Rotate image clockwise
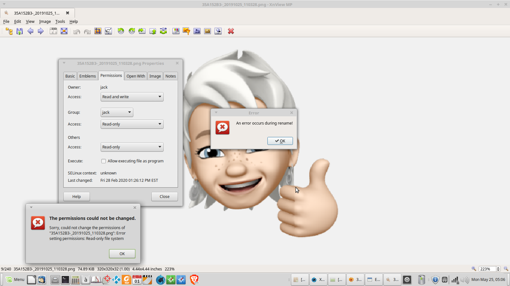510x286 pixels. tap(132, 31)
